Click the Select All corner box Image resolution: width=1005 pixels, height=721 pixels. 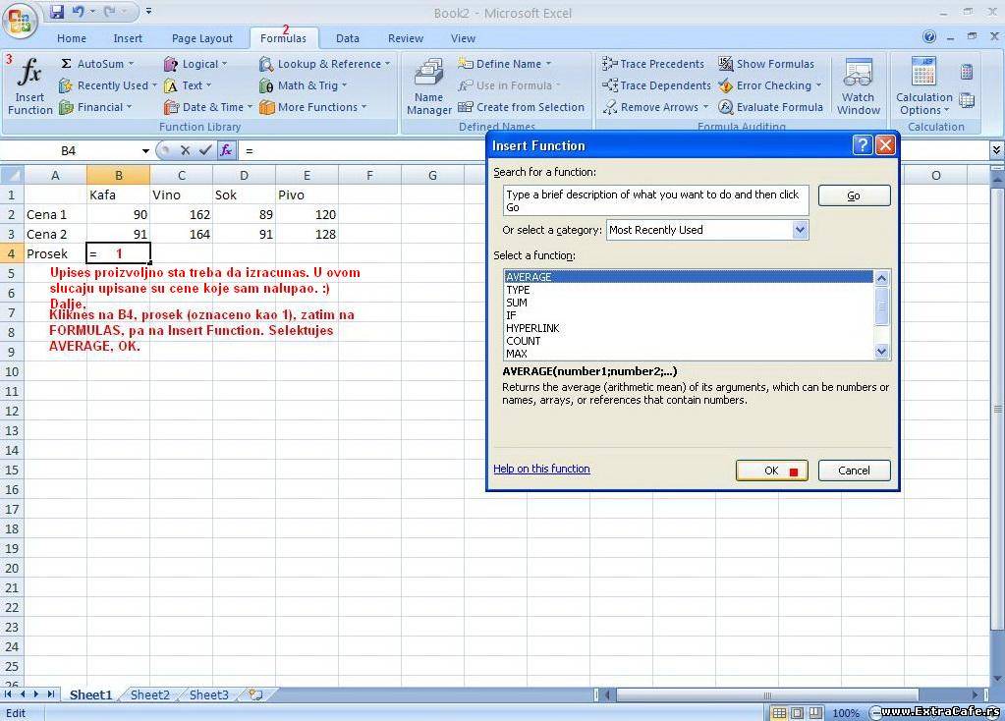tap(12, 175)
